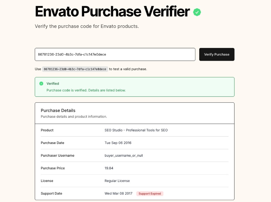
Task: Click the purchase price 19.84
Action: click(x=109, y=168)
